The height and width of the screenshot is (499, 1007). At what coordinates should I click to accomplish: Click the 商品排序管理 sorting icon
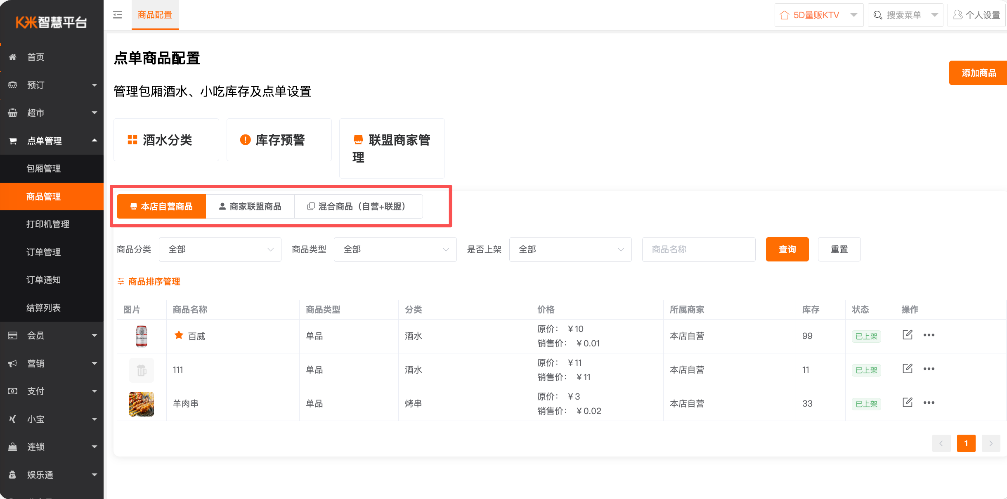pyautogui.click(x=121, y=281)
